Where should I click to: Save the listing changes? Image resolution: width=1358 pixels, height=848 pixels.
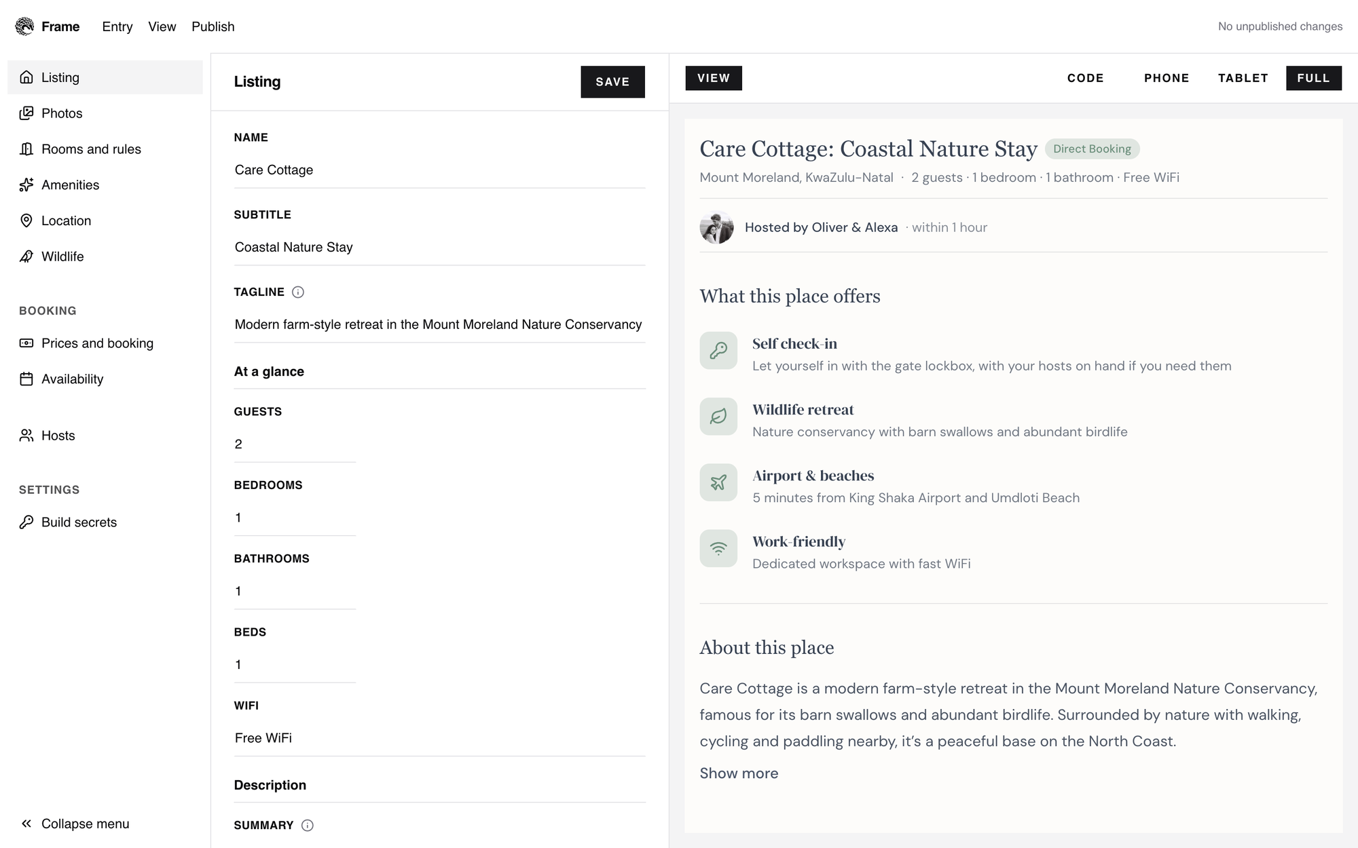pos(612,82)
